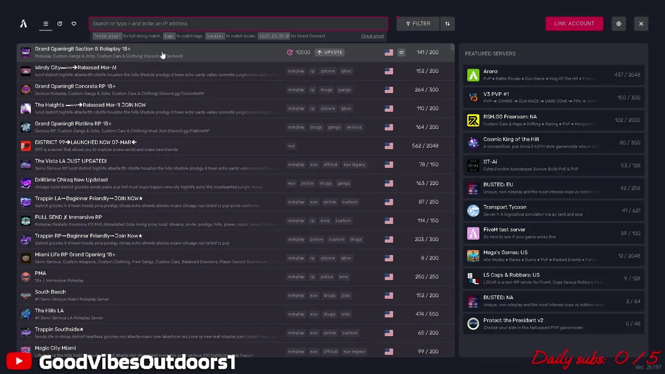Click the FiveM logo icon
Viewport: 665px width, 374px height.
(x=23, y=23)
